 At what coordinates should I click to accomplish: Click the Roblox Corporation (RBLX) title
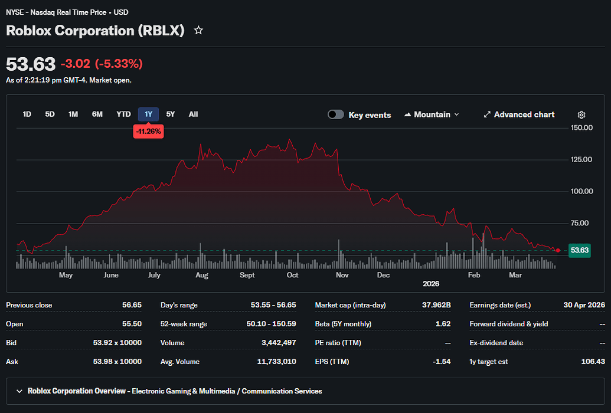tap(95, 31)
